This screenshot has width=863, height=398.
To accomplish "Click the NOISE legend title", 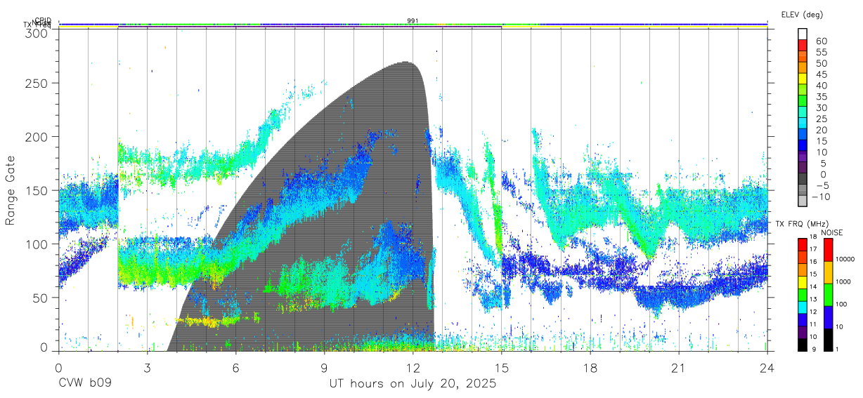I will tap(832, 232).
